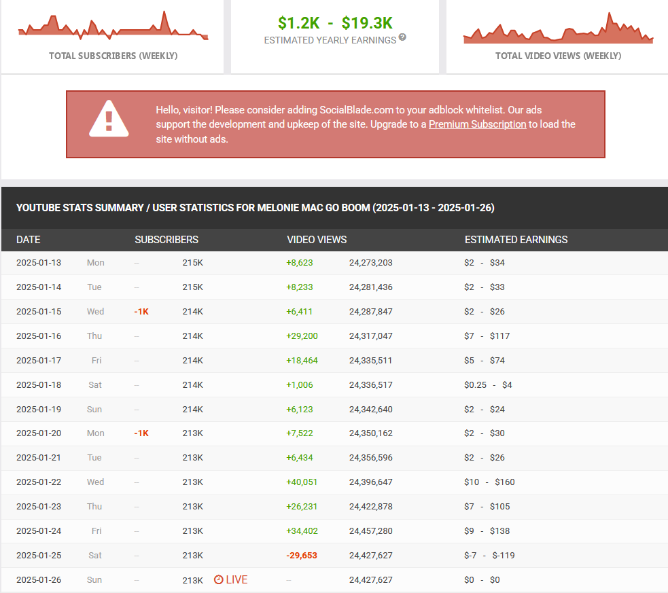Click the -1K subscriber change on 2025-01-20
The image size is (668, 593).
[x=141, y=433]
